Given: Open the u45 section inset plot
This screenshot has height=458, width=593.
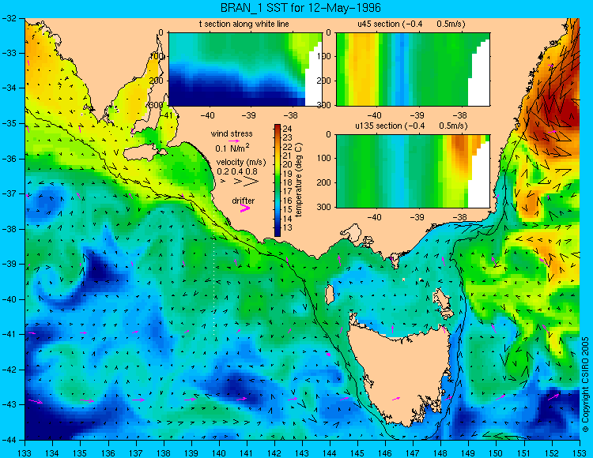Looking at the screenshot, I should tap(413, 69).
